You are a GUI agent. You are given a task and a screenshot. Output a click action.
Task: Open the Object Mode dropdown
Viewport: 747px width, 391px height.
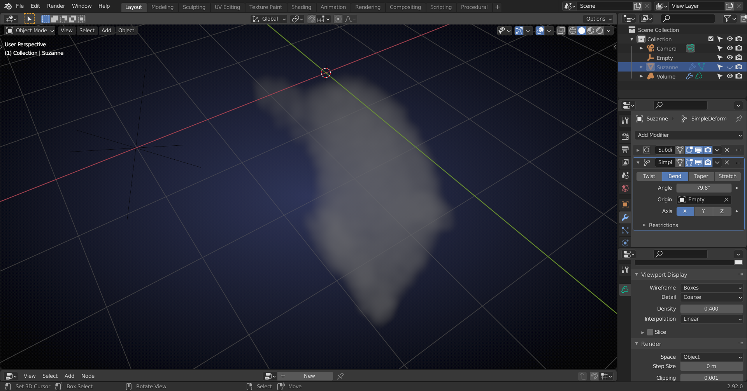30,30
